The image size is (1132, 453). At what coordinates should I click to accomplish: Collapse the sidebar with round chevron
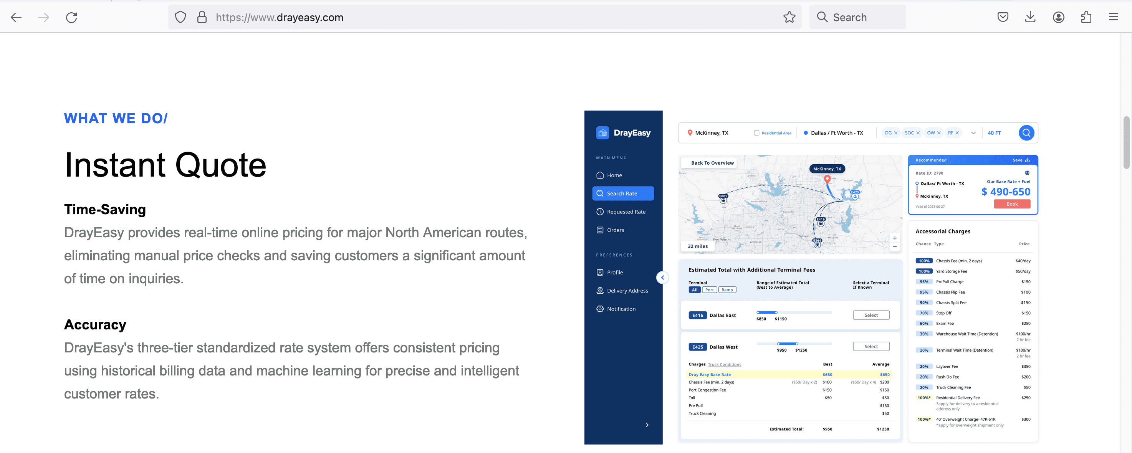(662, 278)
